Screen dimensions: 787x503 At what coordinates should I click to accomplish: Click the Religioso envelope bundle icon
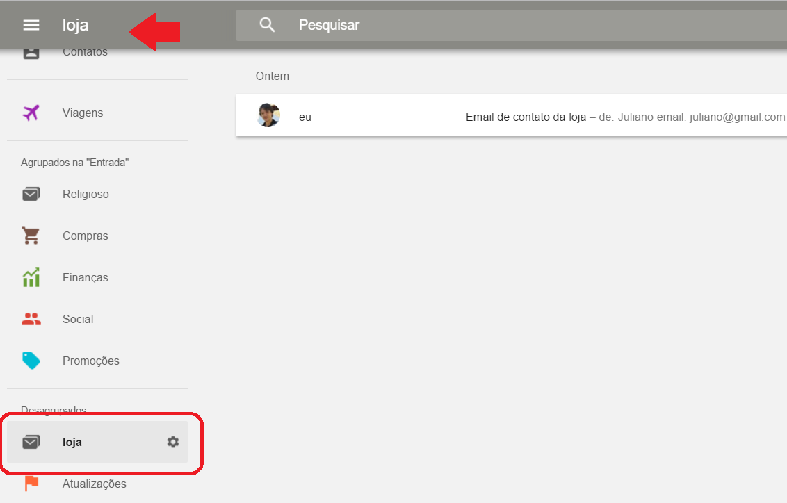click(x=31, y=194)
